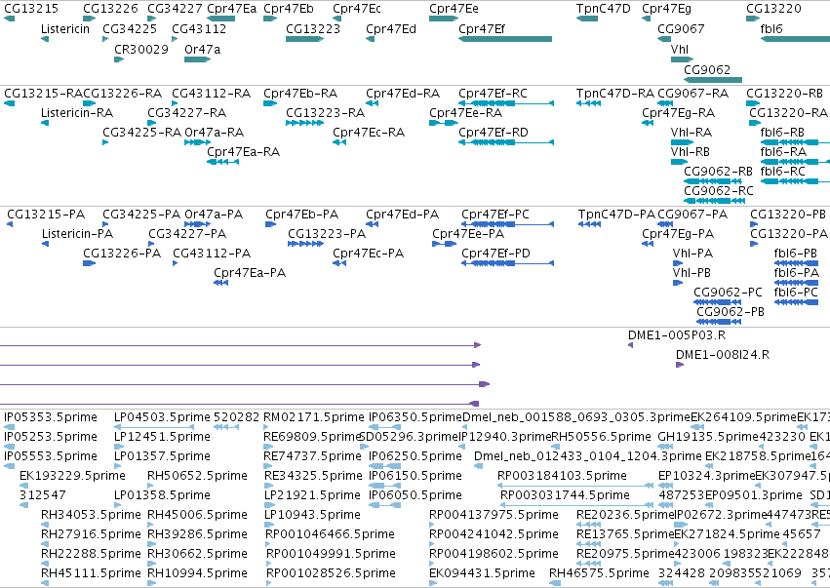This screenshot has height=588, width=830.
Task: Click the Cpr47Ef-PD protein glyph
Action: 507,263
